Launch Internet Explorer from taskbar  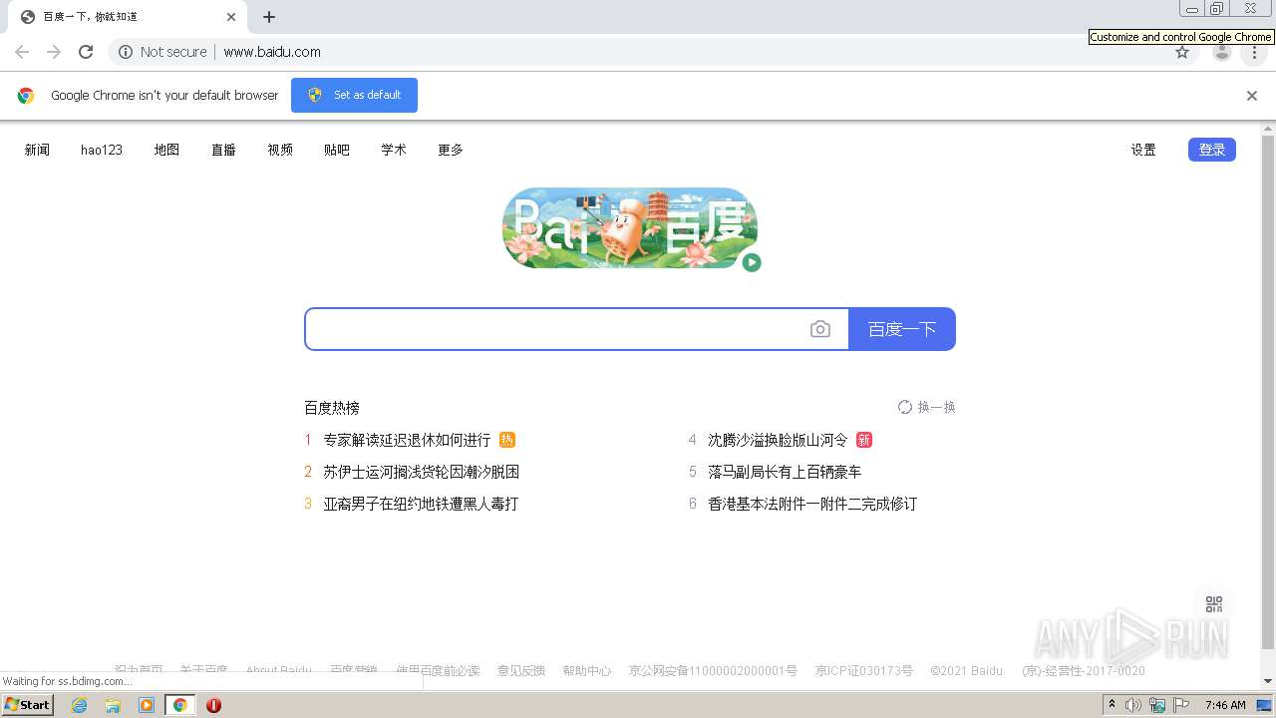pos(79,705)
